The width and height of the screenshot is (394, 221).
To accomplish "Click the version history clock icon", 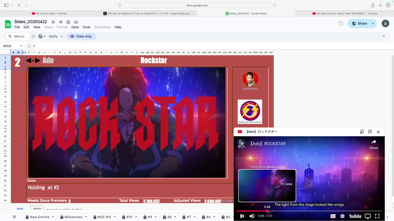I will [341, 24].
